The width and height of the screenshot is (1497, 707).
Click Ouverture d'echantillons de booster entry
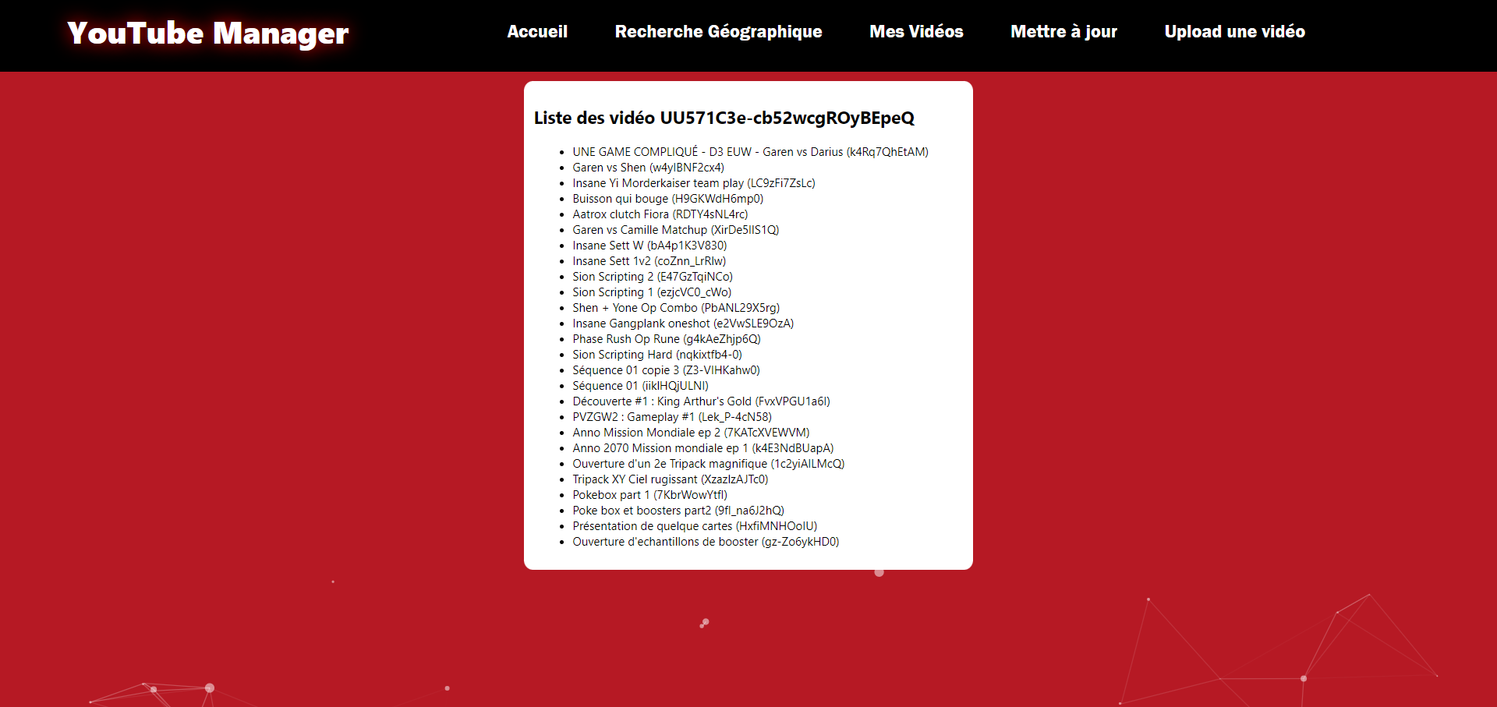[x=706, y=542]
